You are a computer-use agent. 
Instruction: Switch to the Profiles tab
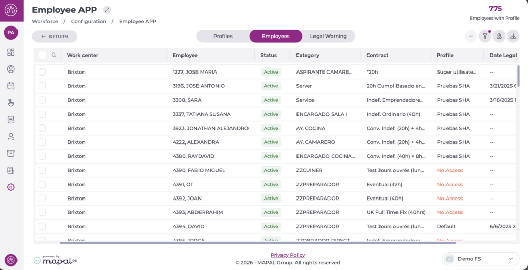(x=223, y=37)
